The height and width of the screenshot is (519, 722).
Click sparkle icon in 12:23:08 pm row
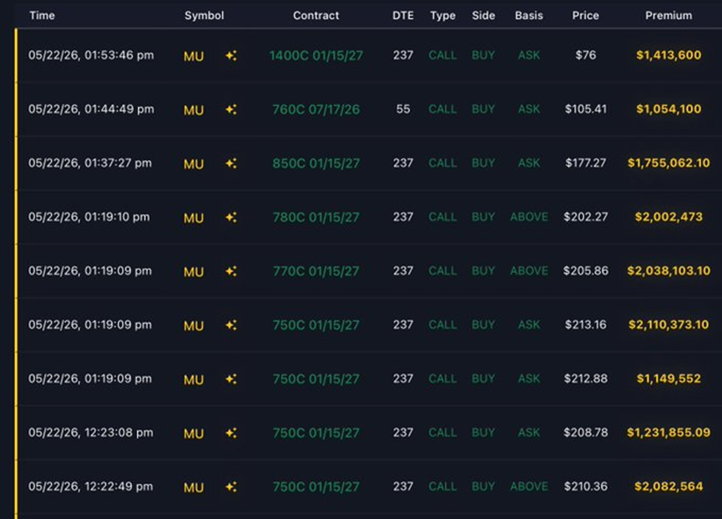[x=231, y=433]
